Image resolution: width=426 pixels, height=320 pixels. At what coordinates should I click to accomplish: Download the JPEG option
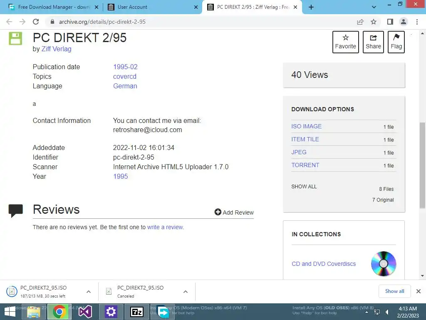[299, 152]
